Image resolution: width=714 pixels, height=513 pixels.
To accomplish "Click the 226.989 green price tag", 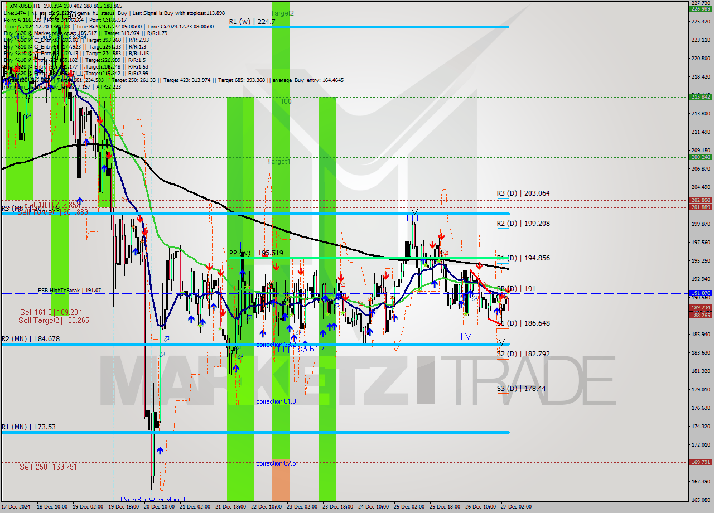I will 701,9.
